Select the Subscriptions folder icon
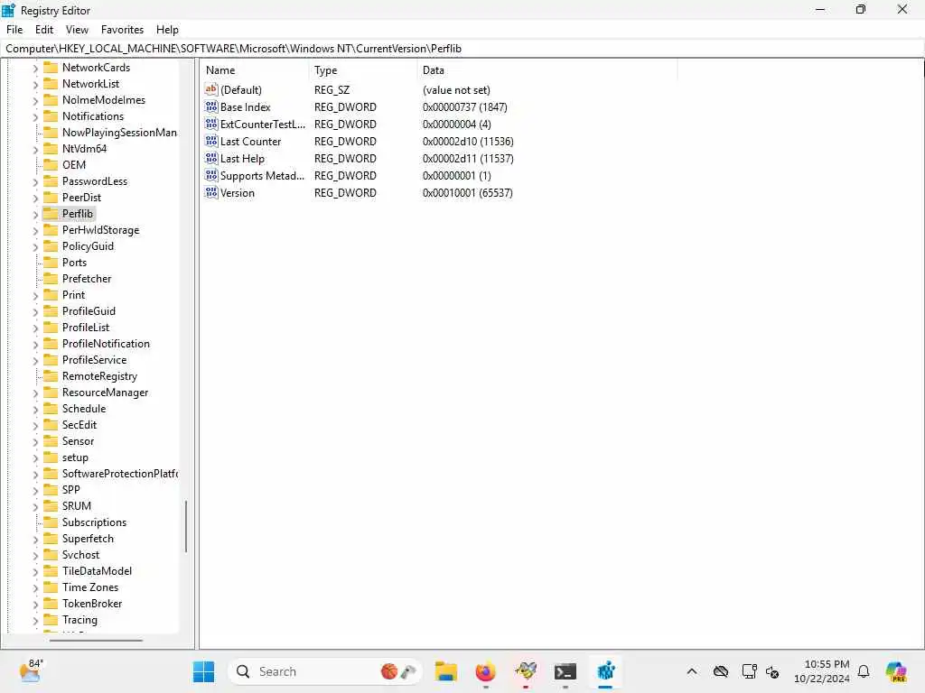The width and height of the screenshot is (925, 693). pos(51,522)
